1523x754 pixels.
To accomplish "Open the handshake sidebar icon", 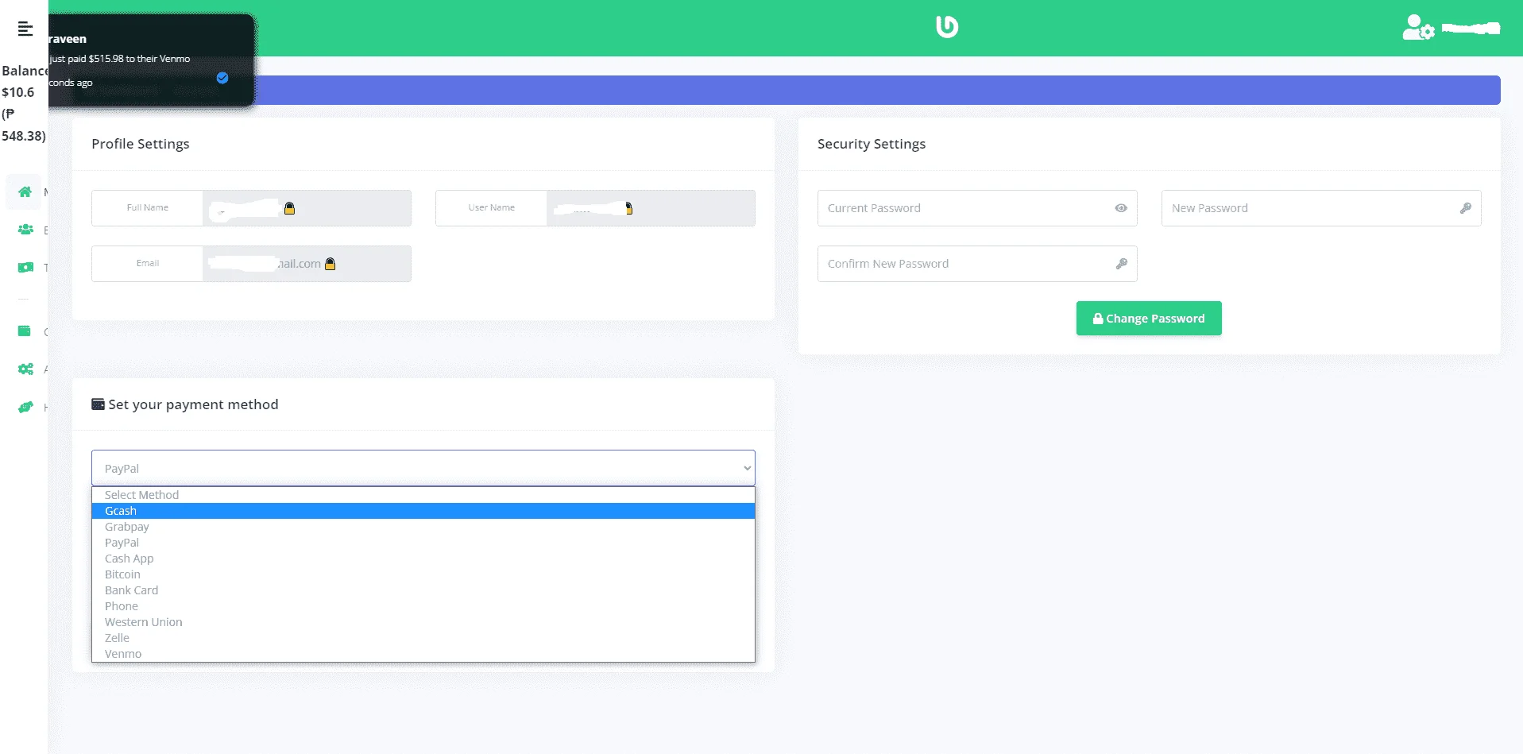I will coord(25,407).
